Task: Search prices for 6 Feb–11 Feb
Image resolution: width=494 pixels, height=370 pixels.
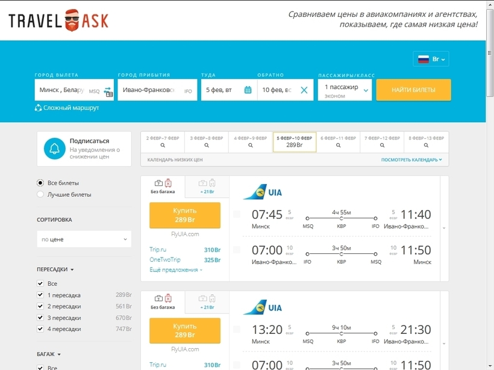Action: coord(338,142)
